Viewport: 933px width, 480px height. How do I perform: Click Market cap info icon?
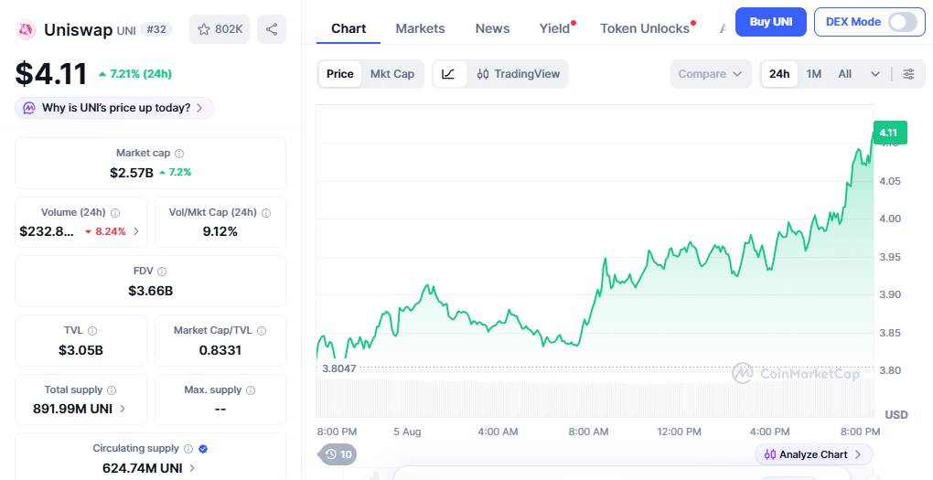[x=179, y=154]
